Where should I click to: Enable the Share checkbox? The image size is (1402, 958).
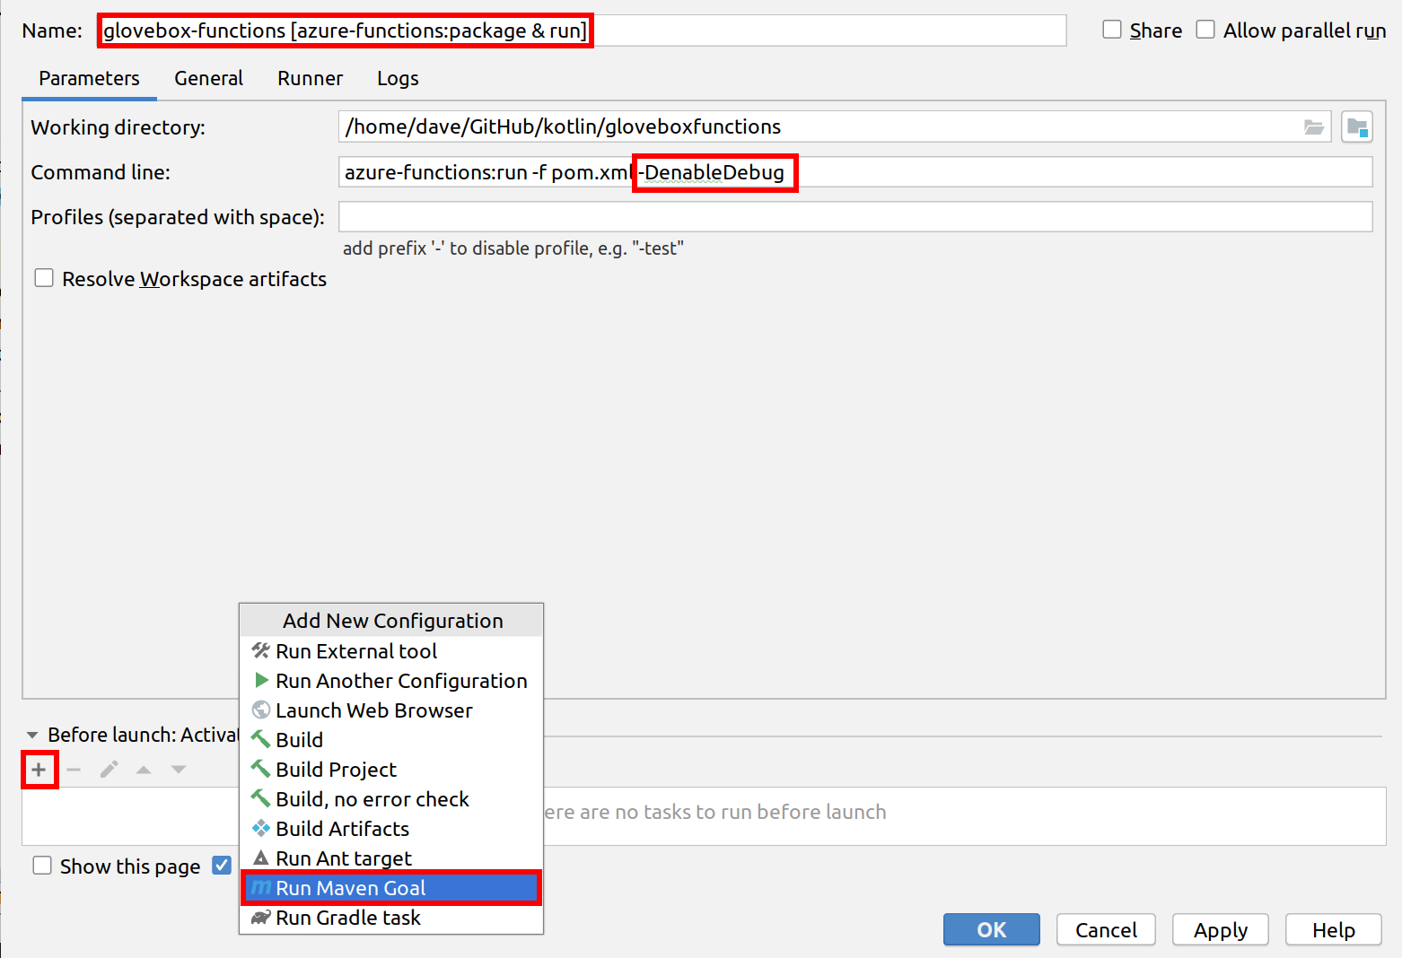[x=1112, y=30]
